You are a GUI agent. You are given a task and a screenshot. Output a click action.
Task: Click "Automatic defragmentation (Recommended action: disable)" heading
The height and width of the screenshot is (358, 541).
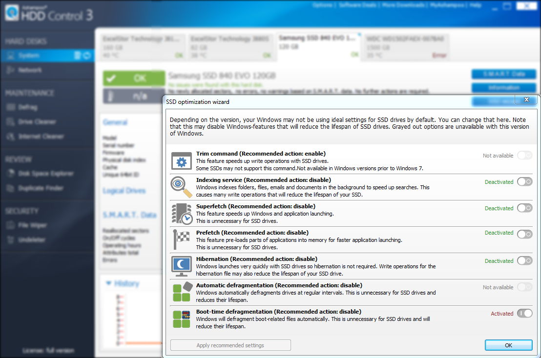pos(279,285)
